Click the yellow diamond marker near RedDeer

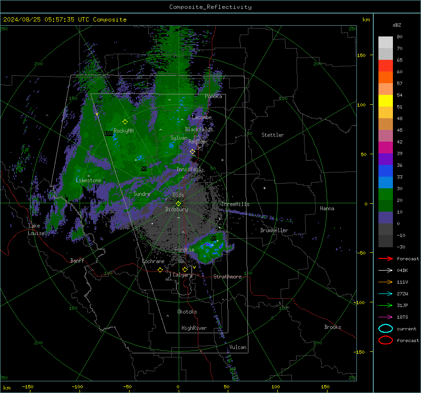[x=193, y=152]
